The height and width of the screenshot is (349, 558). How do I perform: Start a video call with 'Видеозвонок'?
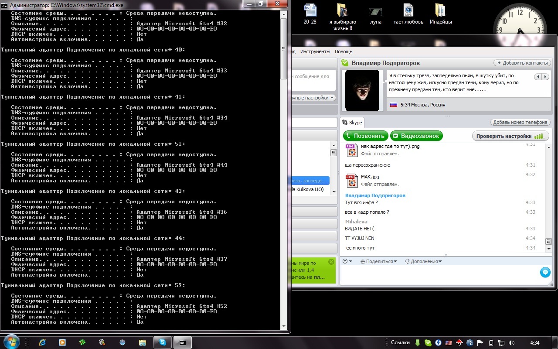pos(416,136)
